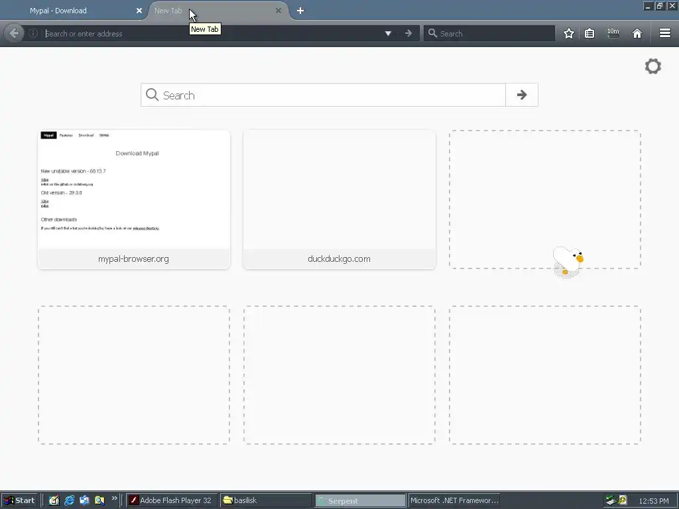Open the mypal-browser.org tile
This screenshot has height=509, width=679.
134,199
